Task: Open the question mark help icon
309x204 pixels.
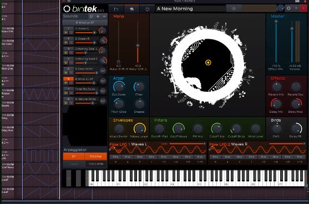Action: tap(296, 8)
